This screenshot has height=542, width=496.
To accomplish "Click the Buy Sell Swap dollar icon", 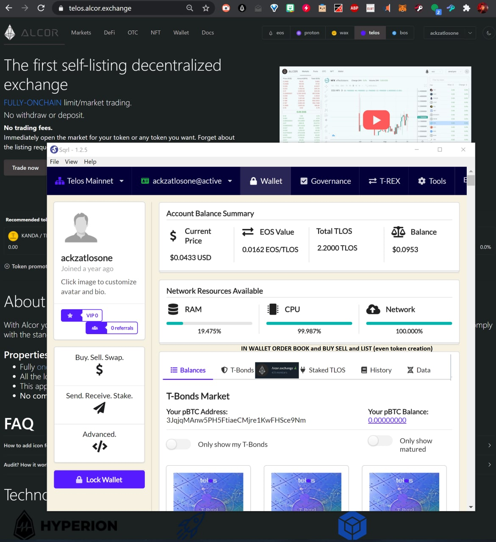I will 99,370.
